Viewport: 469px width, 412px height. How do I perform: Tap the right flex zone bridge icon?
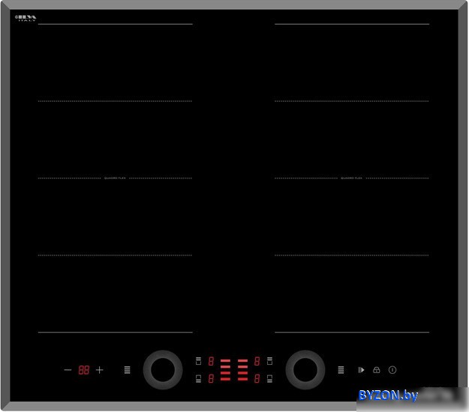(341, 370)
